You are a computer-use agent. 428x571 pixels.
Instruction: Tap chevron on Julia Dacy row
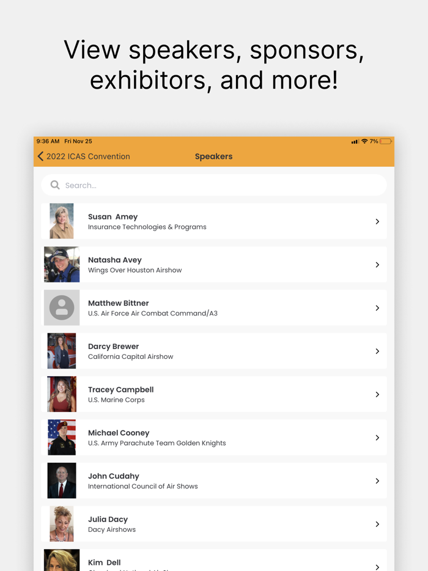click(x=377, y=524)
